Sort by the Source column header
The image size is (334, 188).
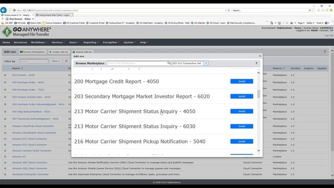click(278, 68)
